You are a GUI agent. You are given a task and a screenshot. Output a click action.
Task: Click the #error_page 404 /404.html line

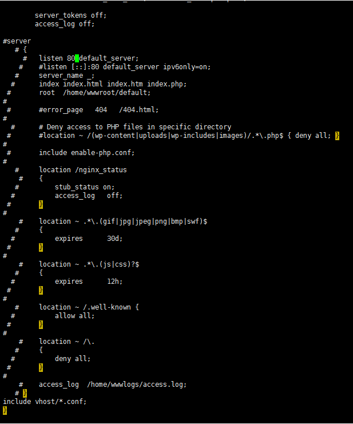[x=98, y=110]
